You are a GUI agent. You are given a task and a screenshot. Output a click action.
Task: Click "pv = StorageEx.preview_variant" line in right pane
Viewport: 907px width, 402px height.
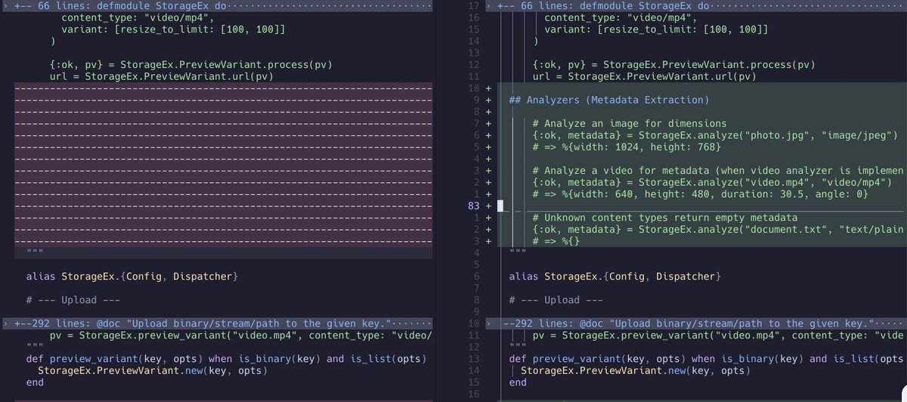(718, 335)
